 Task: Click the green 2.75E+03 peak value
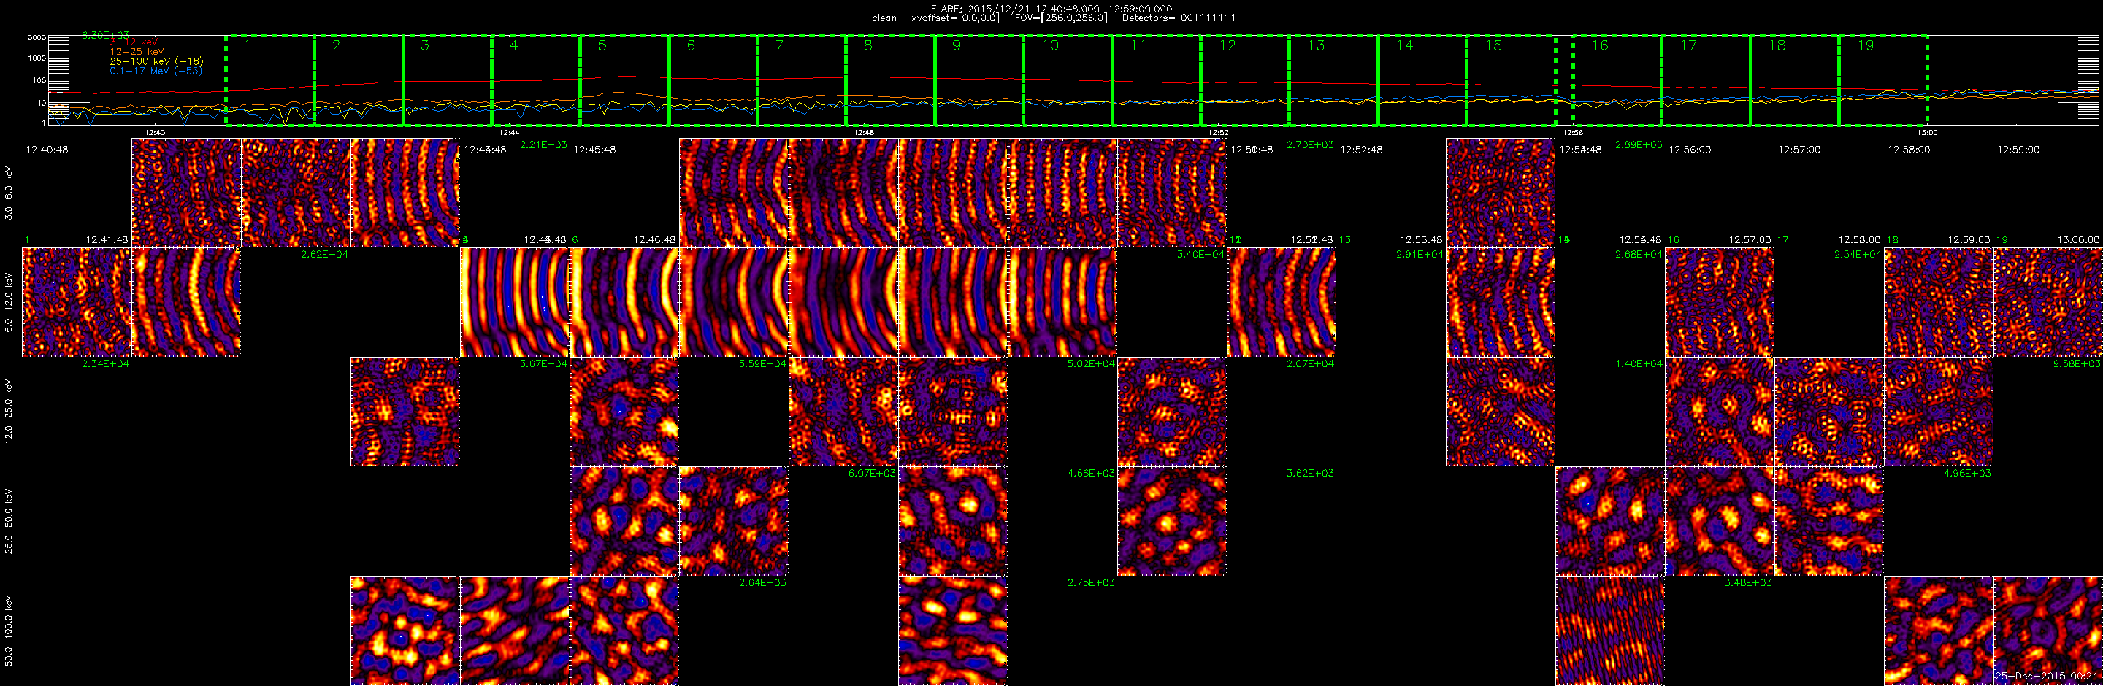pyautogui.click(x=1091, y=582)
